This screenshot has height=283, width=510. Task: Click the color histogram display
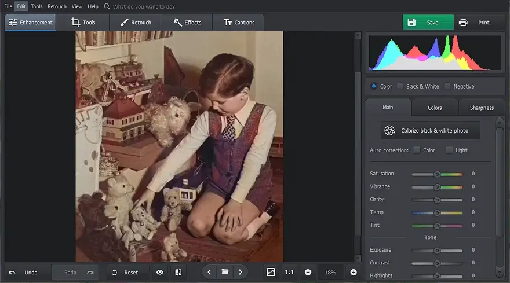[435, 53]
